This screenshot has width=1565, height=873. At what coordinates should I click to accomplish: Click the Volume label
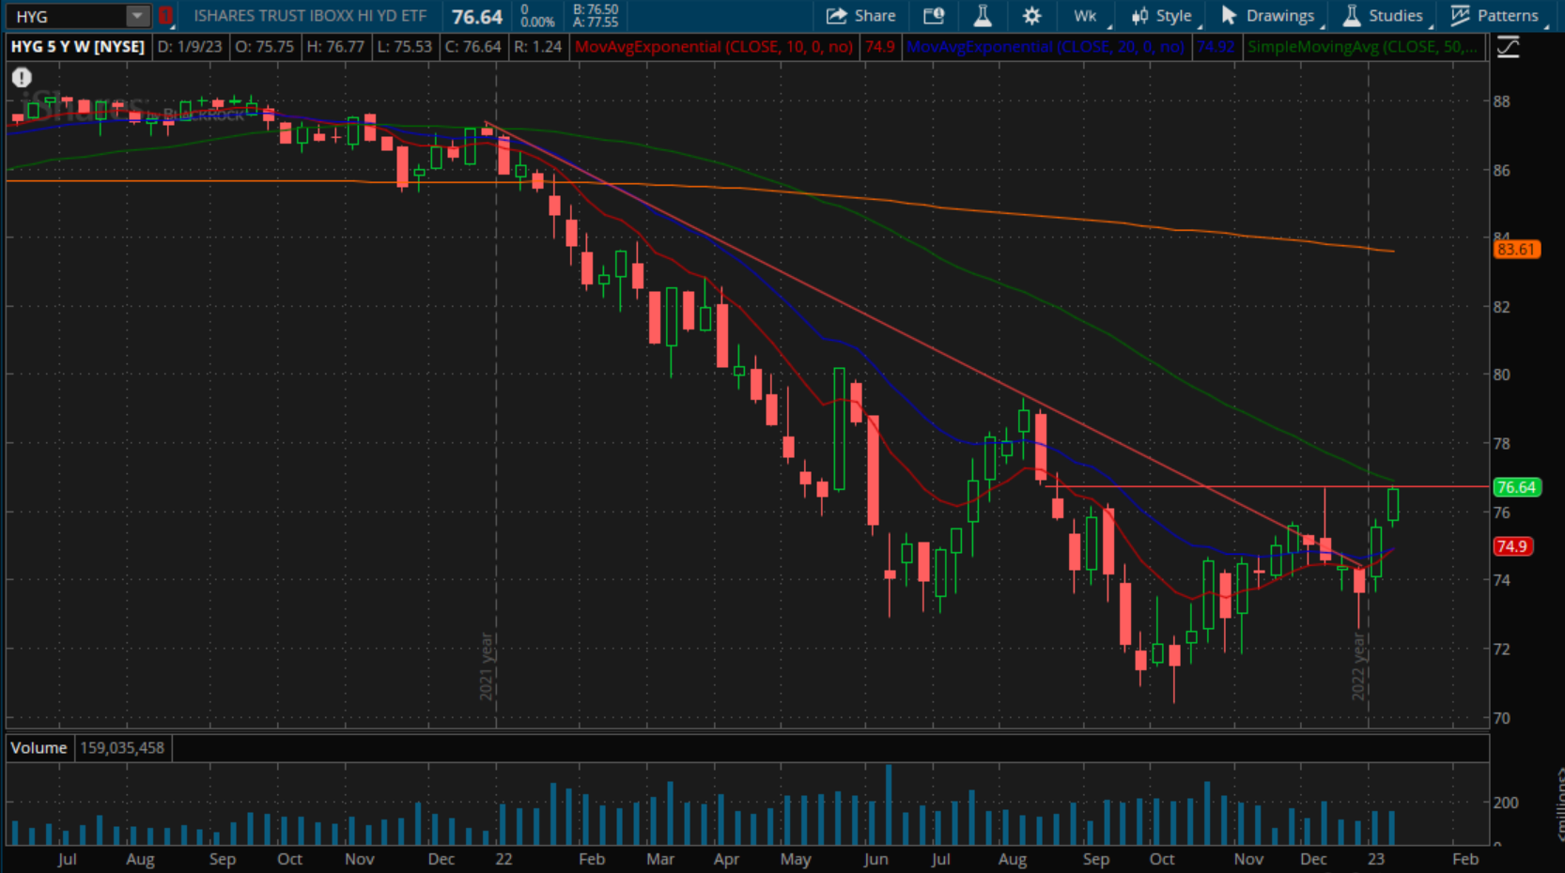point(38,747)
